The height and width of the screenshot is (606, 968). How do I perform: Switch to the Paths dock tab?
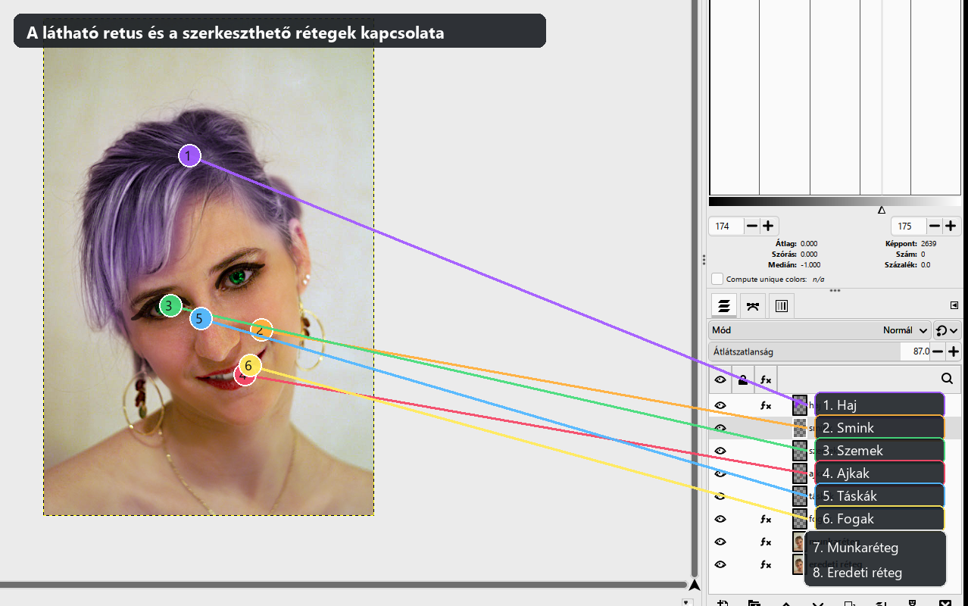point(753,306)
